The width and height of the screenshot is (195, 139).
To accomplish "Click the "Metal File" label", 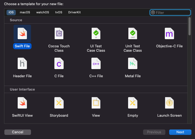I will tap(133, 76).
